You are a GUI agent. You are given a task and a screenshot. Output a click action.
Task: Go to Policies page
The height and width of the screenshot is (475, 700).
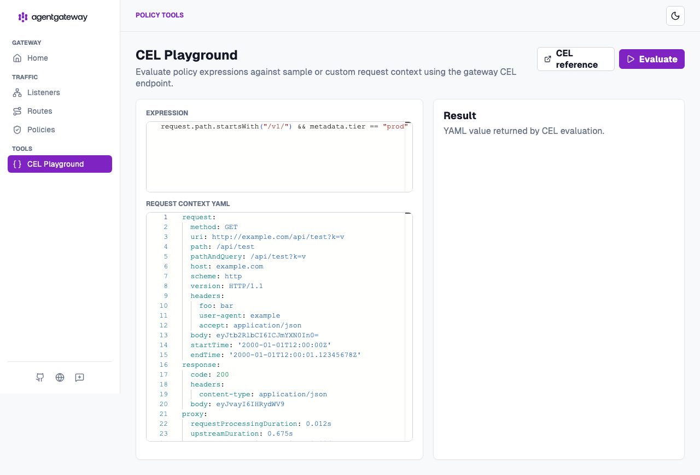click(x=60, y=130)
